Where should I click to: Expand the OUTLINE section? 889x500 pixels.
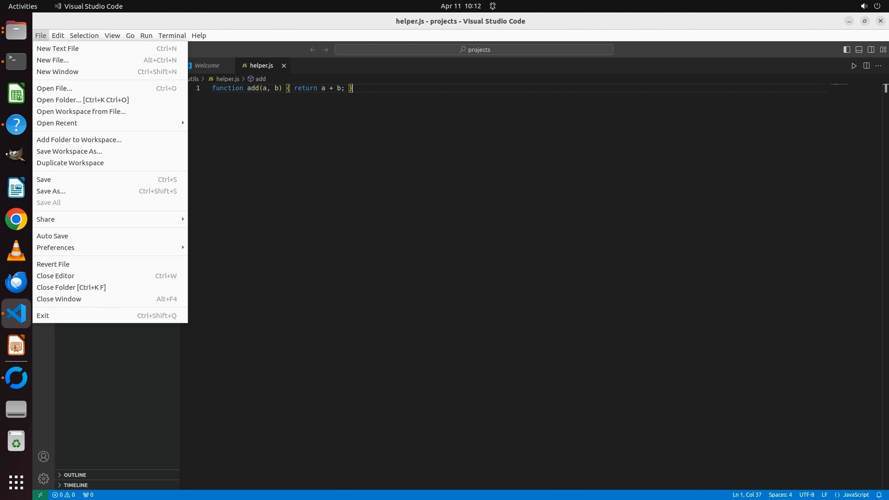75,475
